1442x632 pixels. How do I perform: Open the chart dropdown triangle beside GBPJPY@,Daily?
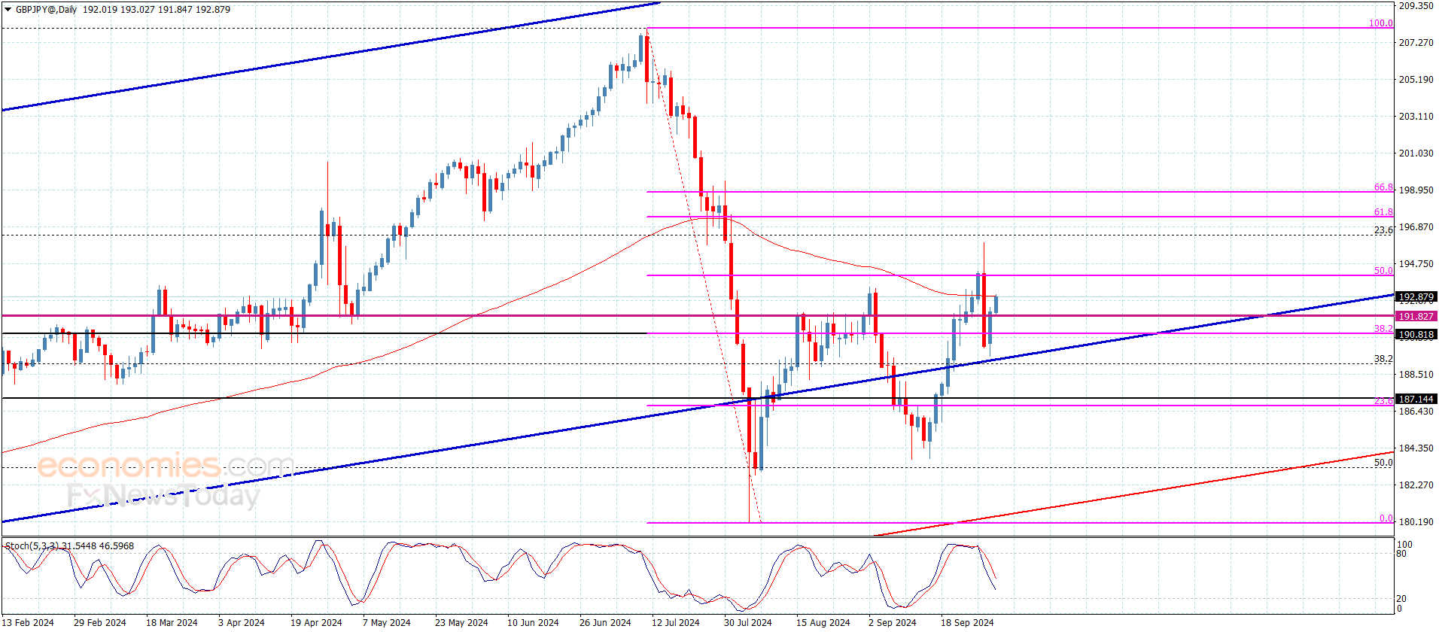click(x=8, y=10)
